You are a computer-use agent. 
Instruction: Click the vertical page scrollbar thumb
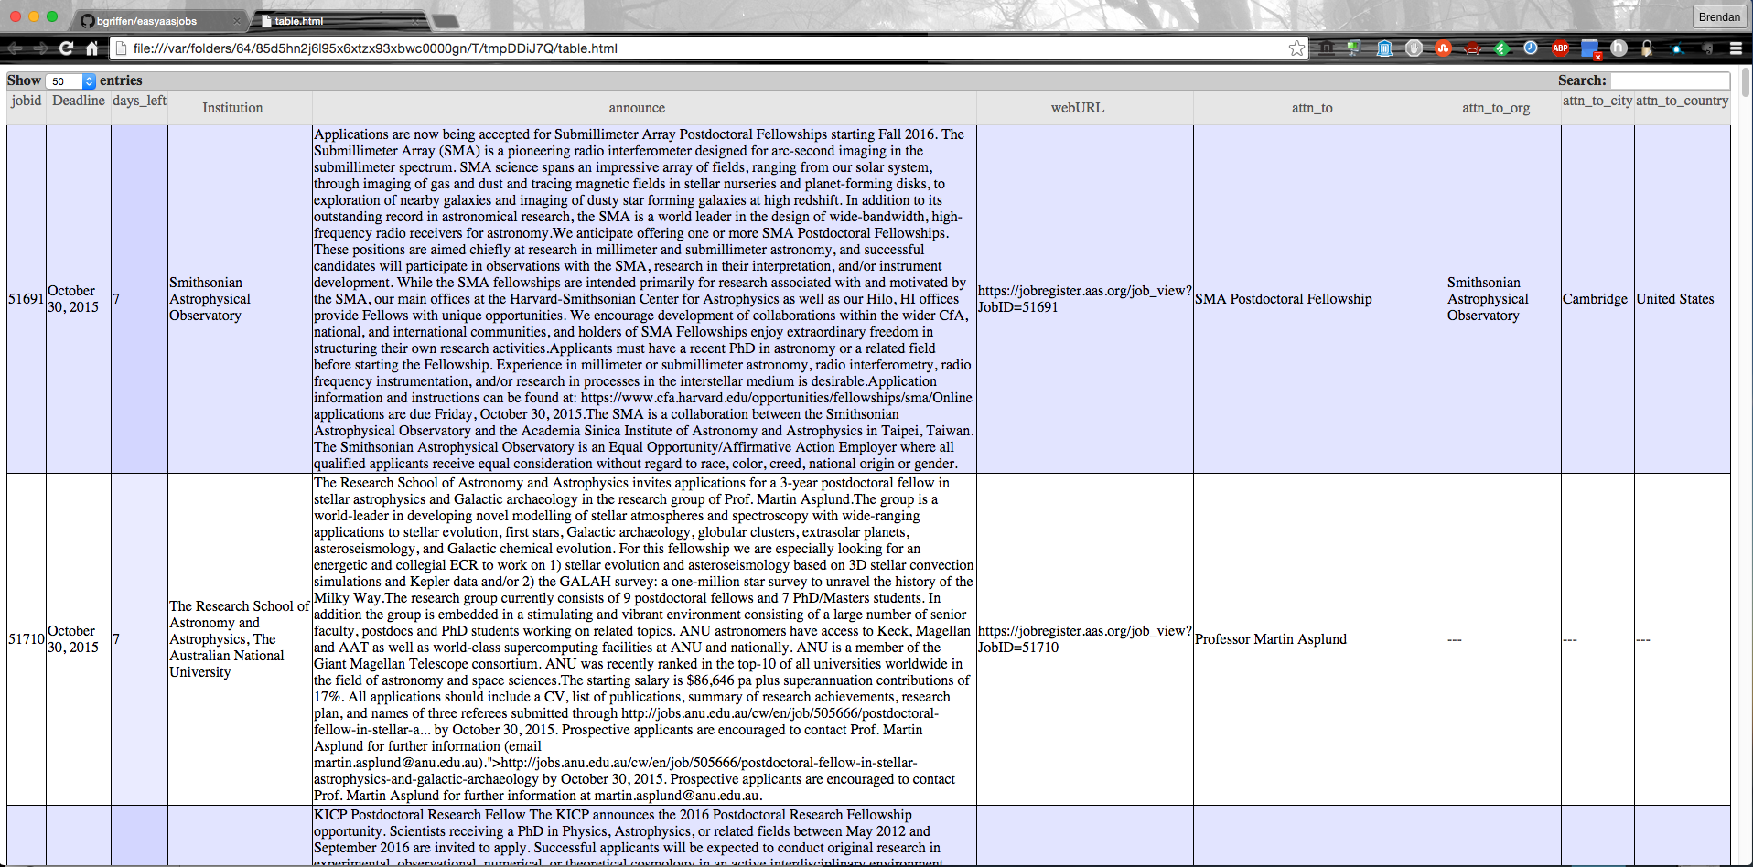(1747, 82)
